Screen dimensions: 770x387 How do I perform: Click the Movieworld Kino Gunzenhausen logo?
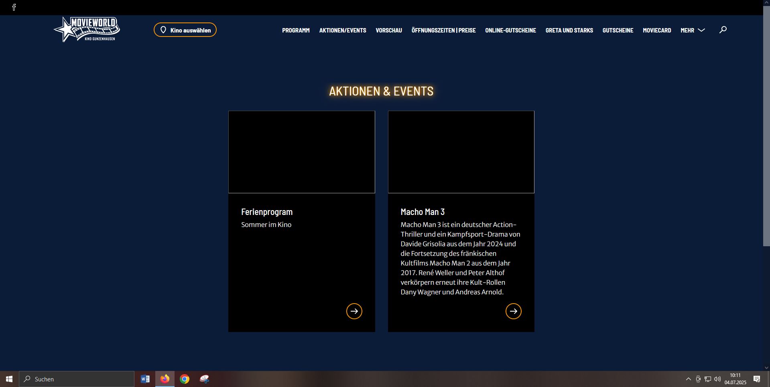click(x=87, y=29)
